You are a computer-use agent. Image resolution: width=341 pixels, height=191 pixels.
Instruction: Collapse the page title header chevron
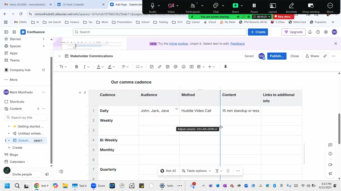[x=59, y=56]
